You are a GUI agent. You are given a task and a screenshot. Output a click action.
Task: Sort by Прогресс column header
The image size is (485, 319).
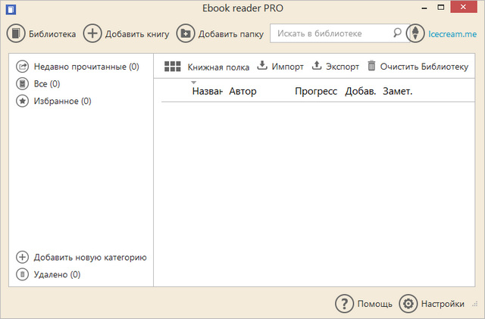pos(316,91)
